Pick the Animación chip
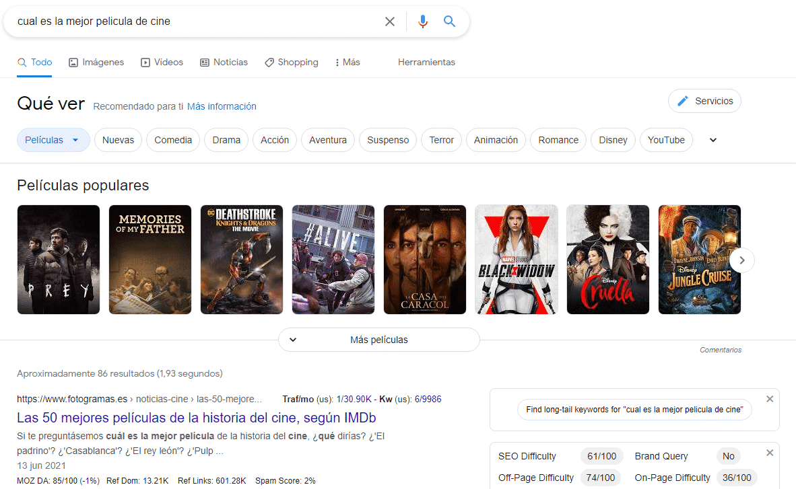This screenshot has height=489, width=796. [x=496, y=140]
